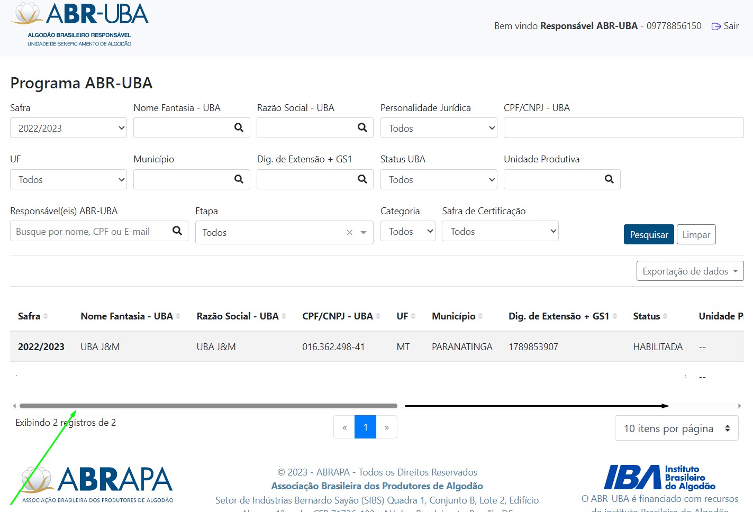
Task: Click search icon in Razão Social field
Action: pyautogui.click(x=362, y=127)
